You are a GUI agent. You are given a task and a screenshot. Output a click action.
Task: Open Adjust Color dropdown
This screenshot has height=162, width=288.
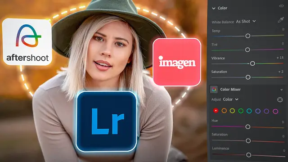pos(231,99)
